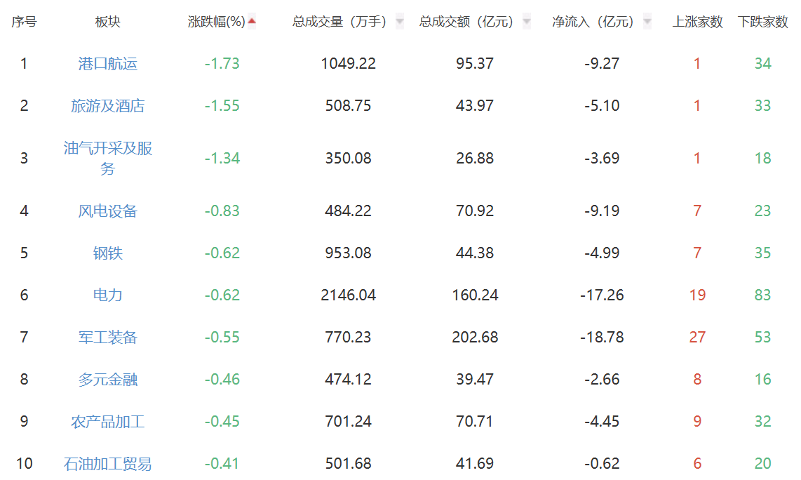Click the 上涨家数 column header
Screen dimensions: 801x480
[697, 22]
